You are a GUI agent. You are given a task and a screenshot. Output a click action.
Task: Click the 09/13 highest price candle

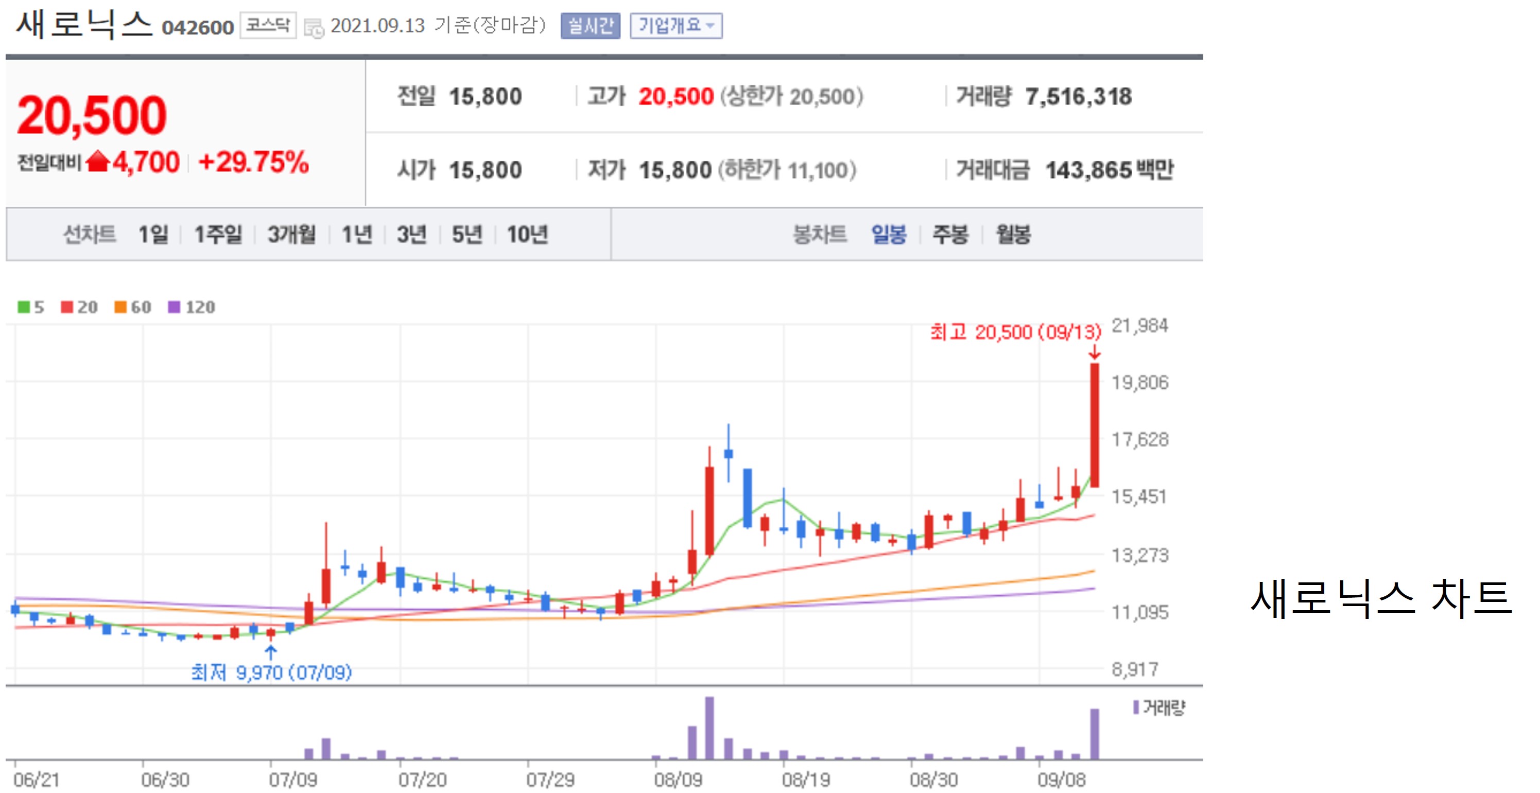tap(1094, 425)
